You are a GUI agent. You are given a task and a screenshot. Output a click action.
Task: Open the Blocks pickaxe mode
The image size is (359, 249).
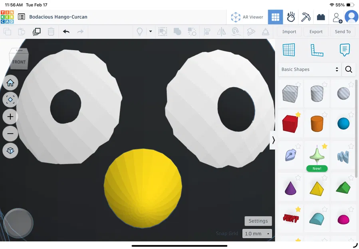(305, 17)
